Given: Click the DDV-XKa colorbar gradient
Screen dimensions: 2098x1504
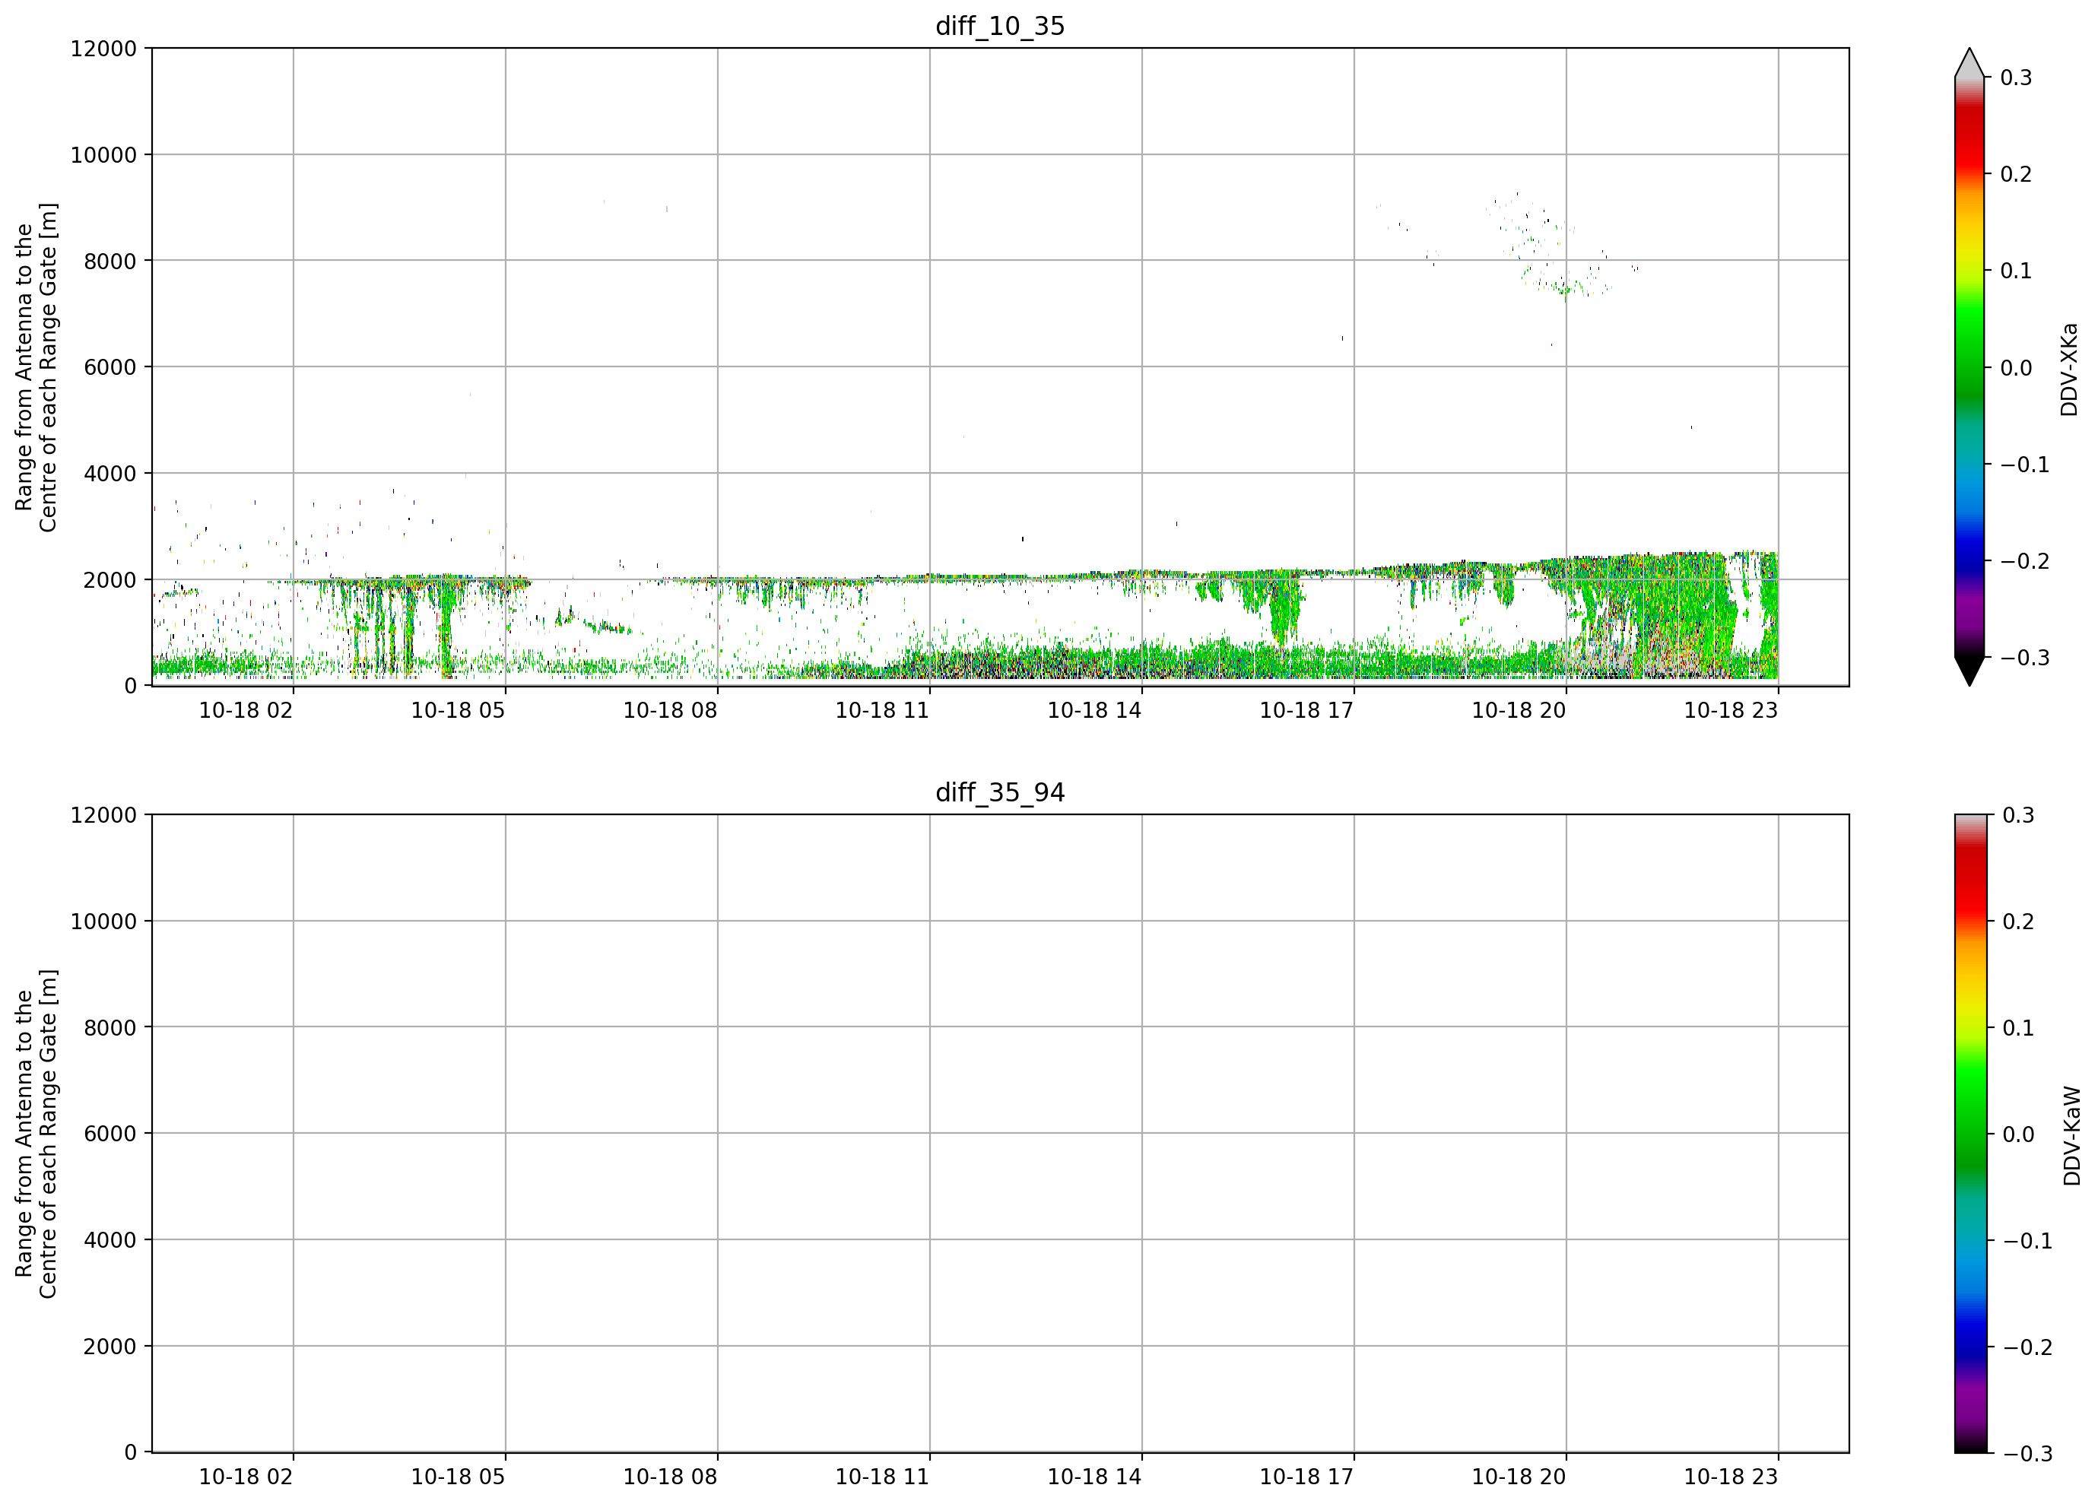Looking at the screenshot, I should [x=1969, y=367].
